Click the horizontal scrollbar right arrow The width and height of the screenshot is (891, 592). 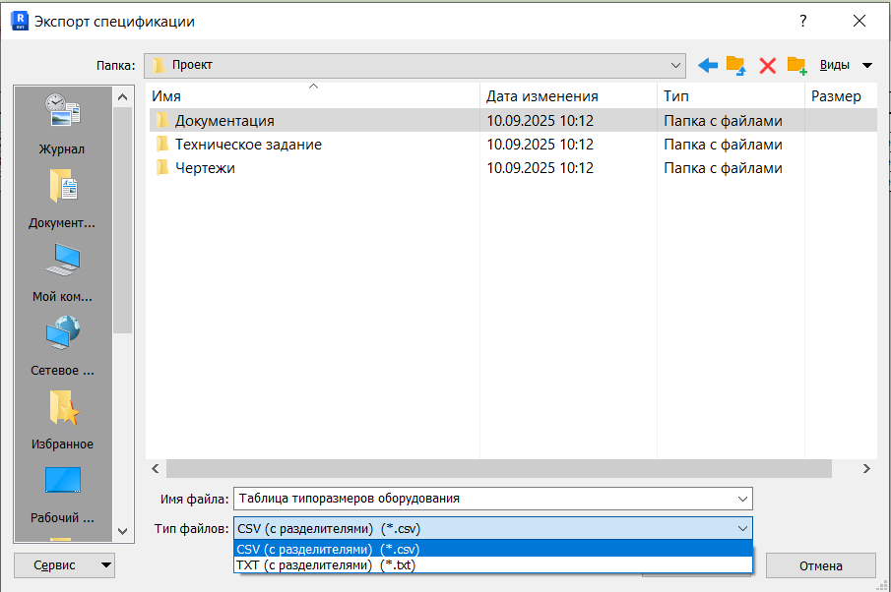866,469
